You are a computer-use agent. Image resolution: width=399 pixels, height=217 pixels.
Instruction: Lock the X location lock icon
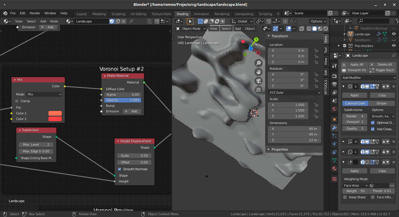click(316, 51)
